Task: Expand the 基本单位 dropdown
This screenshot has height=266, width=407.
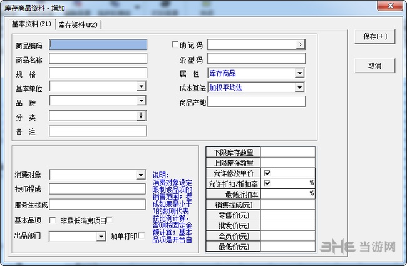Action: [x=142, y=86]
